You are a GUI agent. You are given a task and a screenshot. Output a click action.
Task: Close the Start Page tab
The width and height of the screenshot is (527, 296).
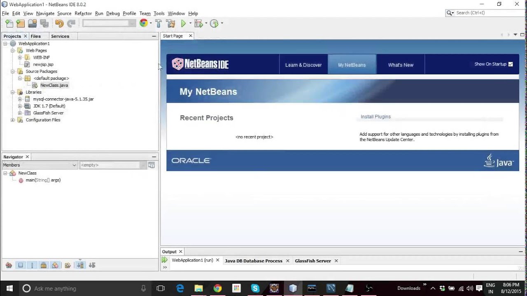click(x=191, y=36)
